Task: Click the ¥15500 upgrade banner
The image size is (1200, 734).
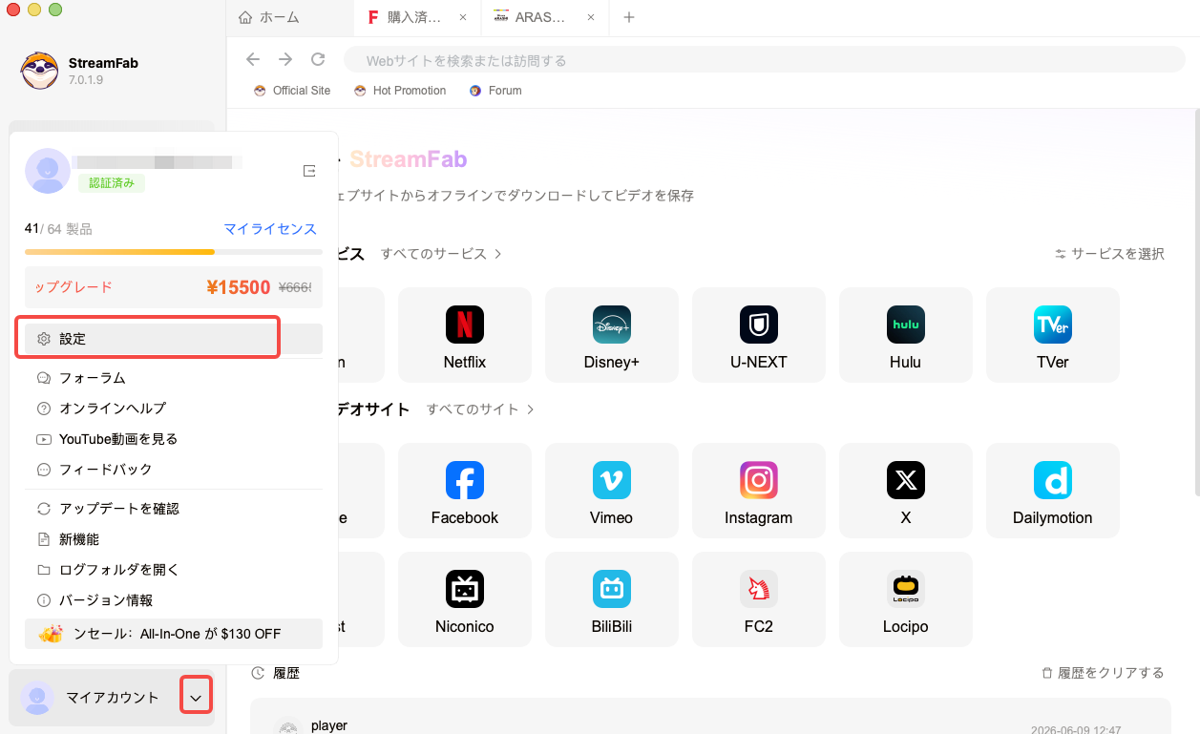Action: [174, 287]
